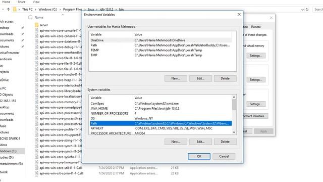Select the api-ms-win-core-profile file icon

click(x=37, y=129)
